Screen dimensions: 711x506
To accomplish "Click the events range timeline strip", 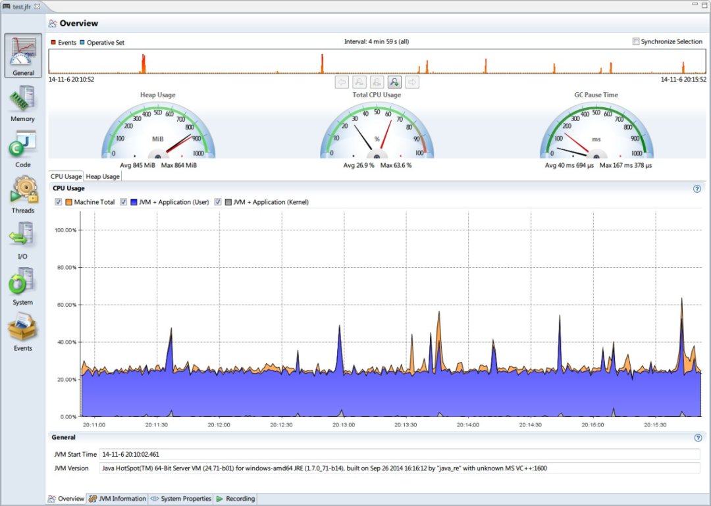I will (377, 62).
